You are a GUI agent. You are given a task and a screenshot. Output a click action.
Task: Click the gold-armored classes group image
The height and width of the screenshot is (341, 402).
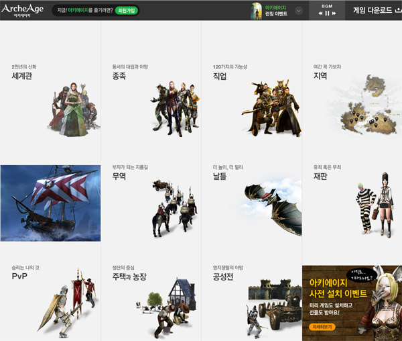[x=272, y=108]
